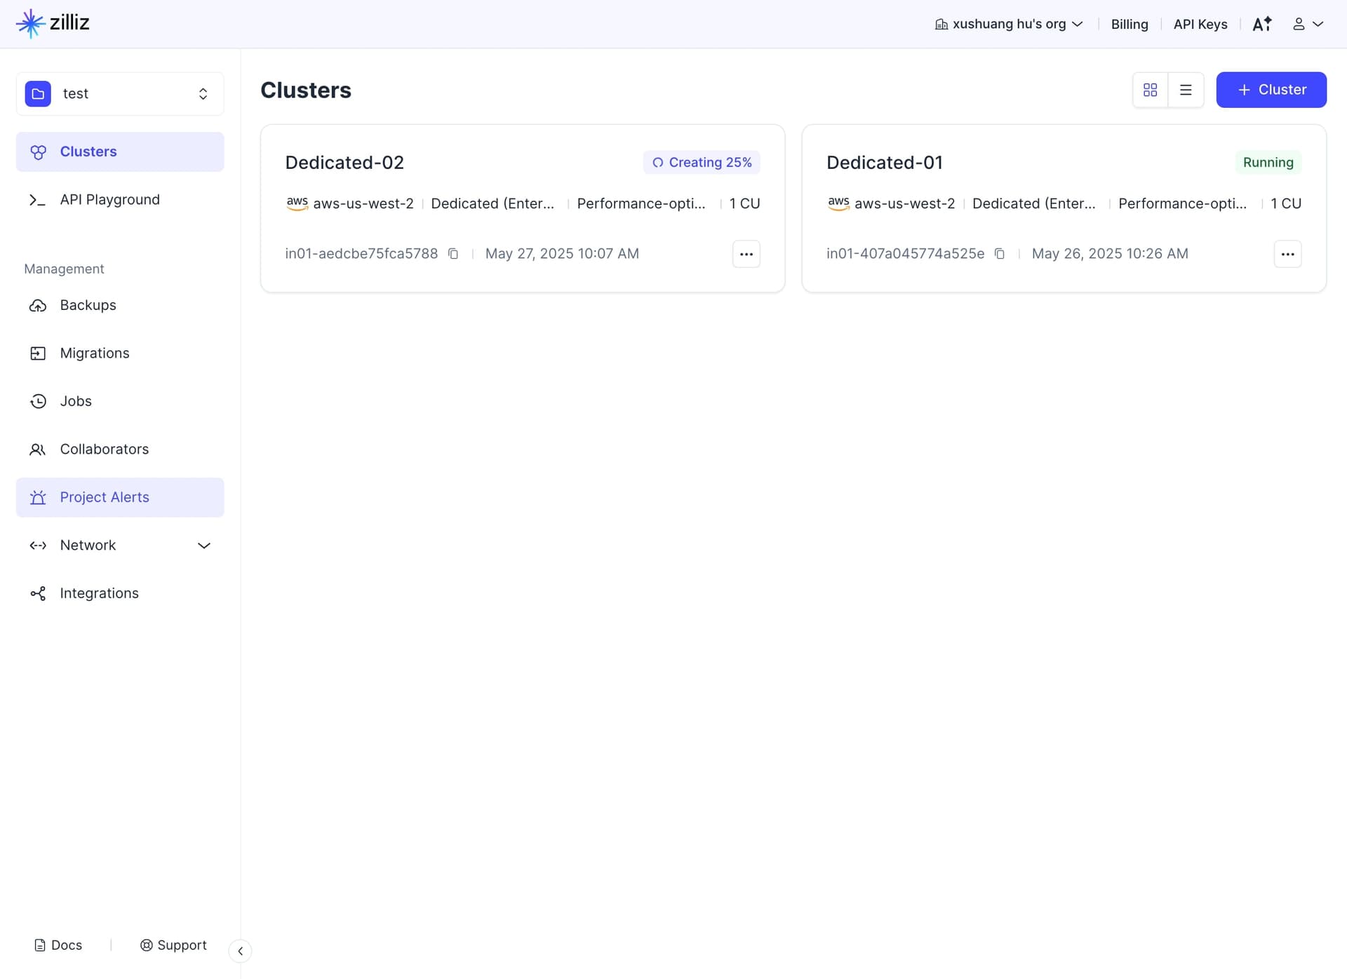Copy Dedicated-01 cluster ID icon
This screenshot has width=1347, height=979.
1000,254
